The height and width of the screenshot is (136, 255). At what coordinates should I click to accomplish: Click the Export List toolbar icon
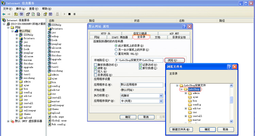38,14
